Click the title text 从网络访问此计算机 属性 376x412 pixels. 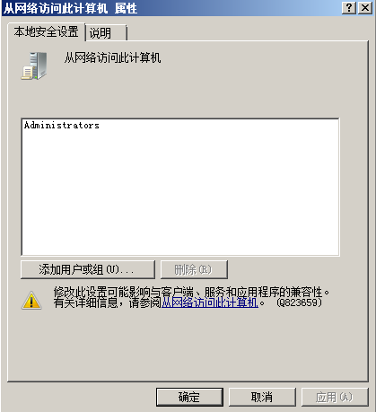click(x=70, y=8)
